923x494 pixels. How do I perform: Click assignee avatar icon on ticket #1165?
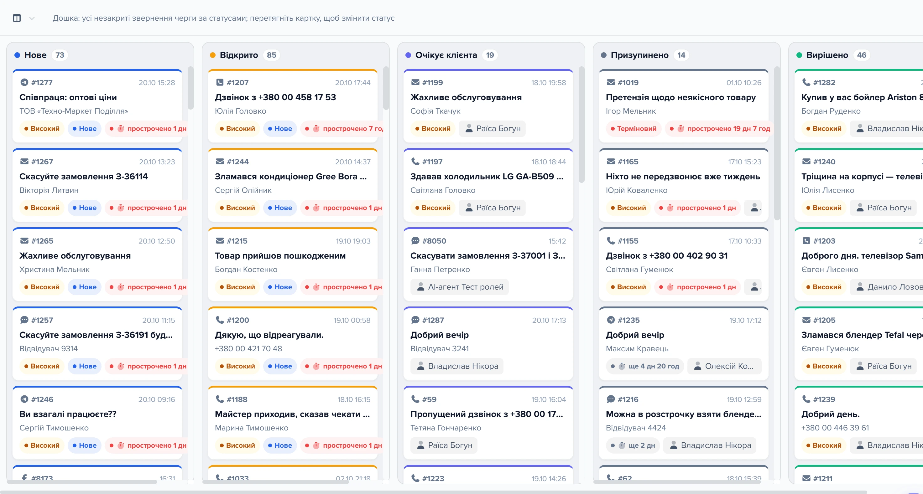(x=754, y=208)
